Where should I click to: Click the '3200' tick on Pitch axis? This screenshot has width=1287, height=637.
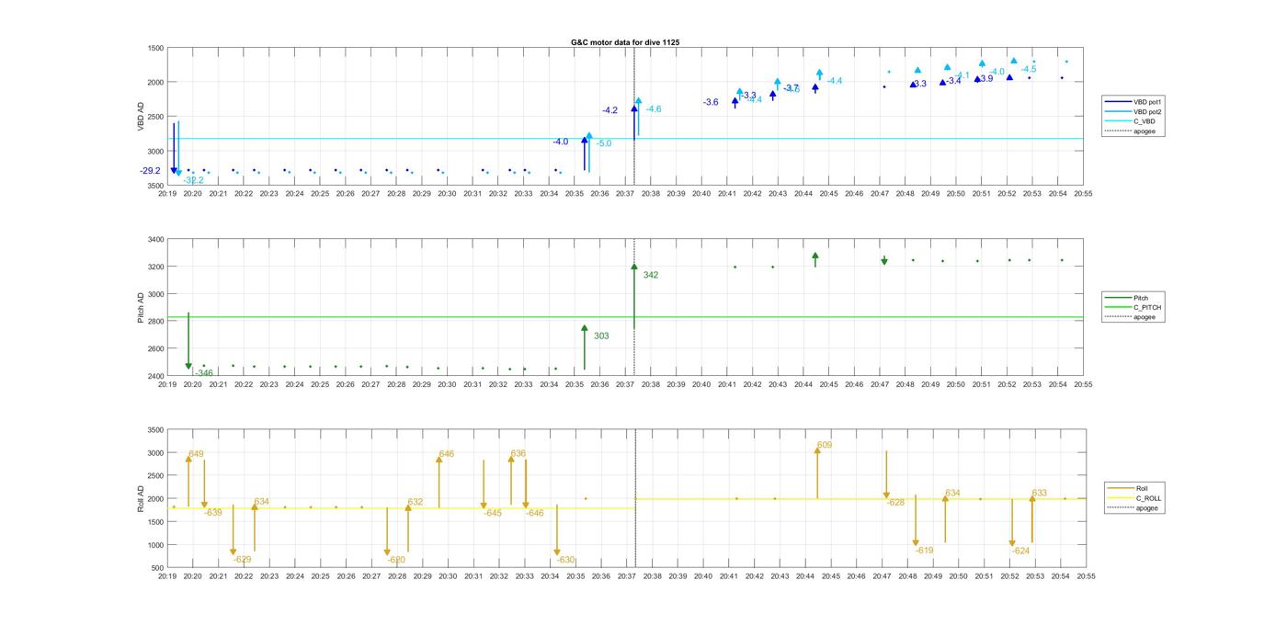click(x=155, y=267)
